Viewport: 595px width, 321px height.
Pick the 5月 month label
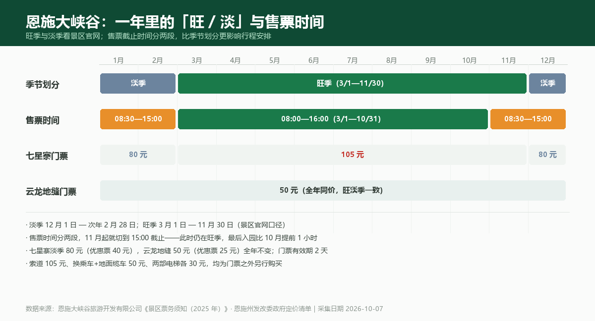click(x=275, y=60)
